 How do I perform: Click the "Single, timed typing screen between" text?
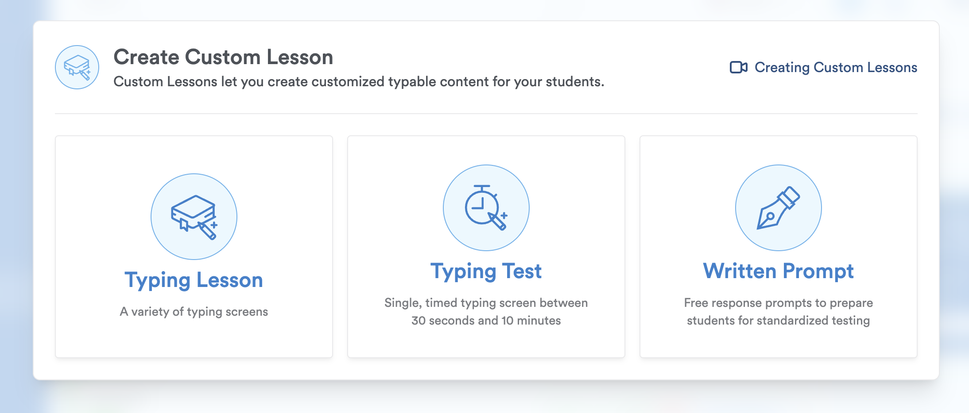click(x=486, y=303)
